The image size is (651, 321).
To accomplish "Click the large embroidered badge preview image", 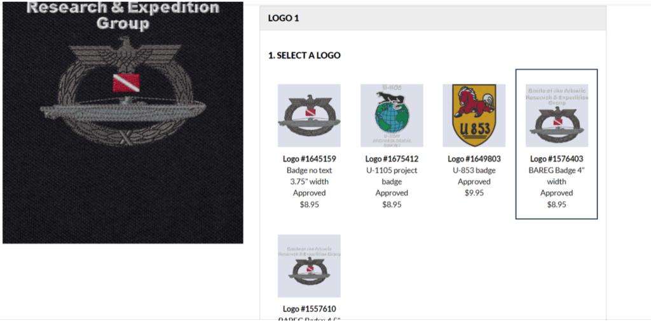I will coord(123,123).
